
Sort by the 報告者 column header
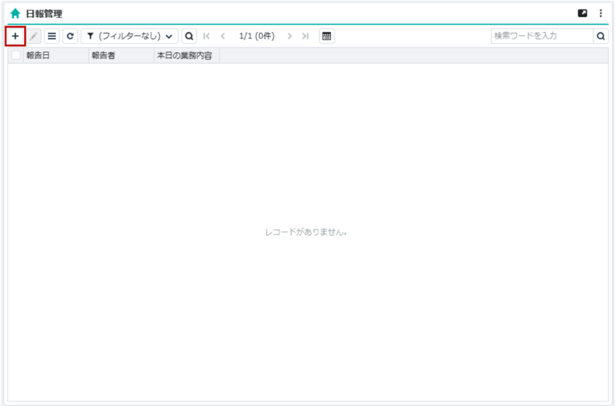[x=120, y=55]
